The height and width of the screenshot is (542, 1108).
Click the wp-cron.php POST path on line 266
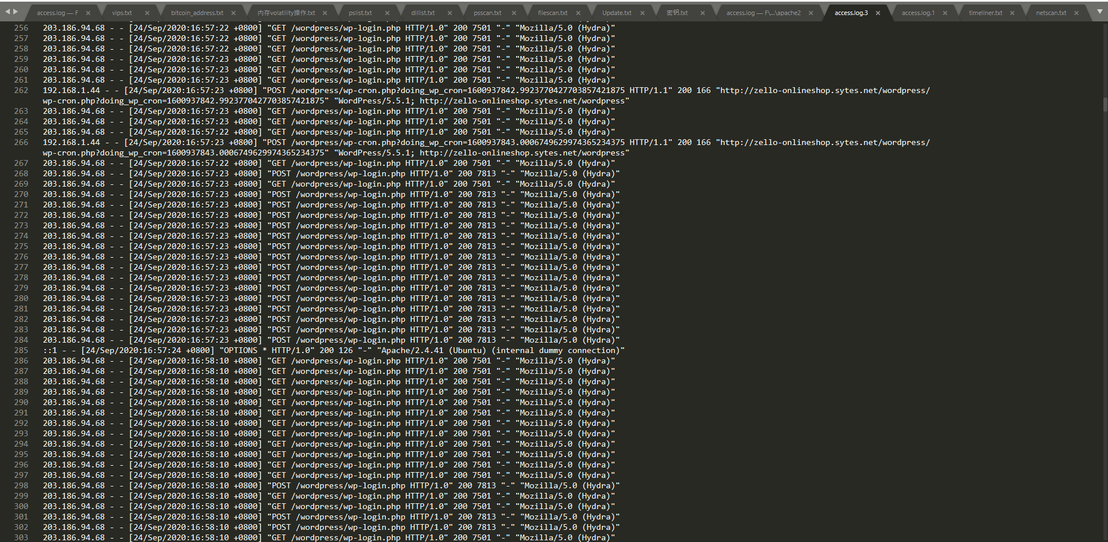tap(458, 142)
